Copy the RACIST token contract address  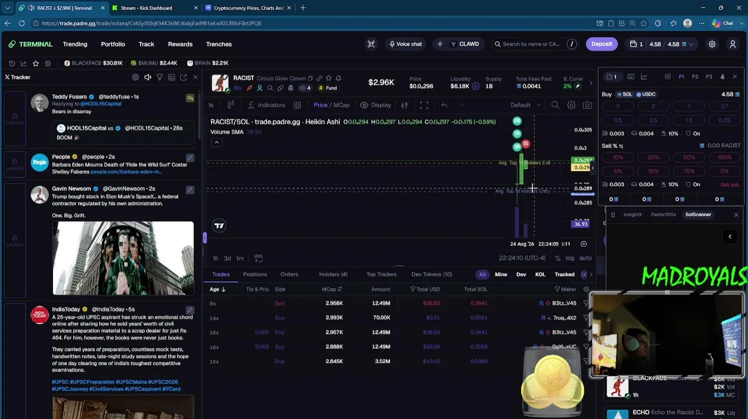(310, 78)
